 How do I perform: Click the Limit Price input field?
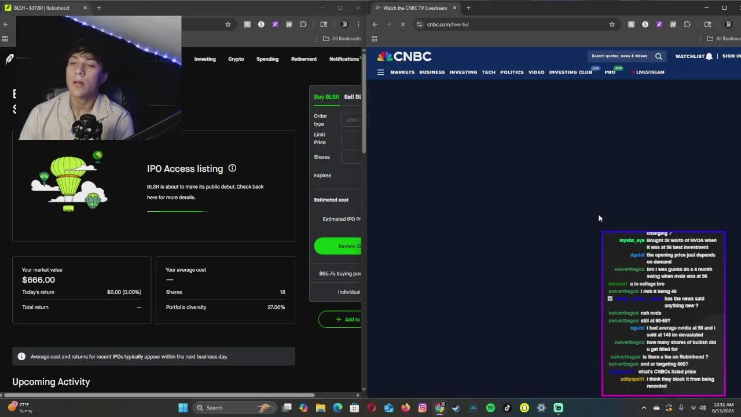tap(351, 138)
